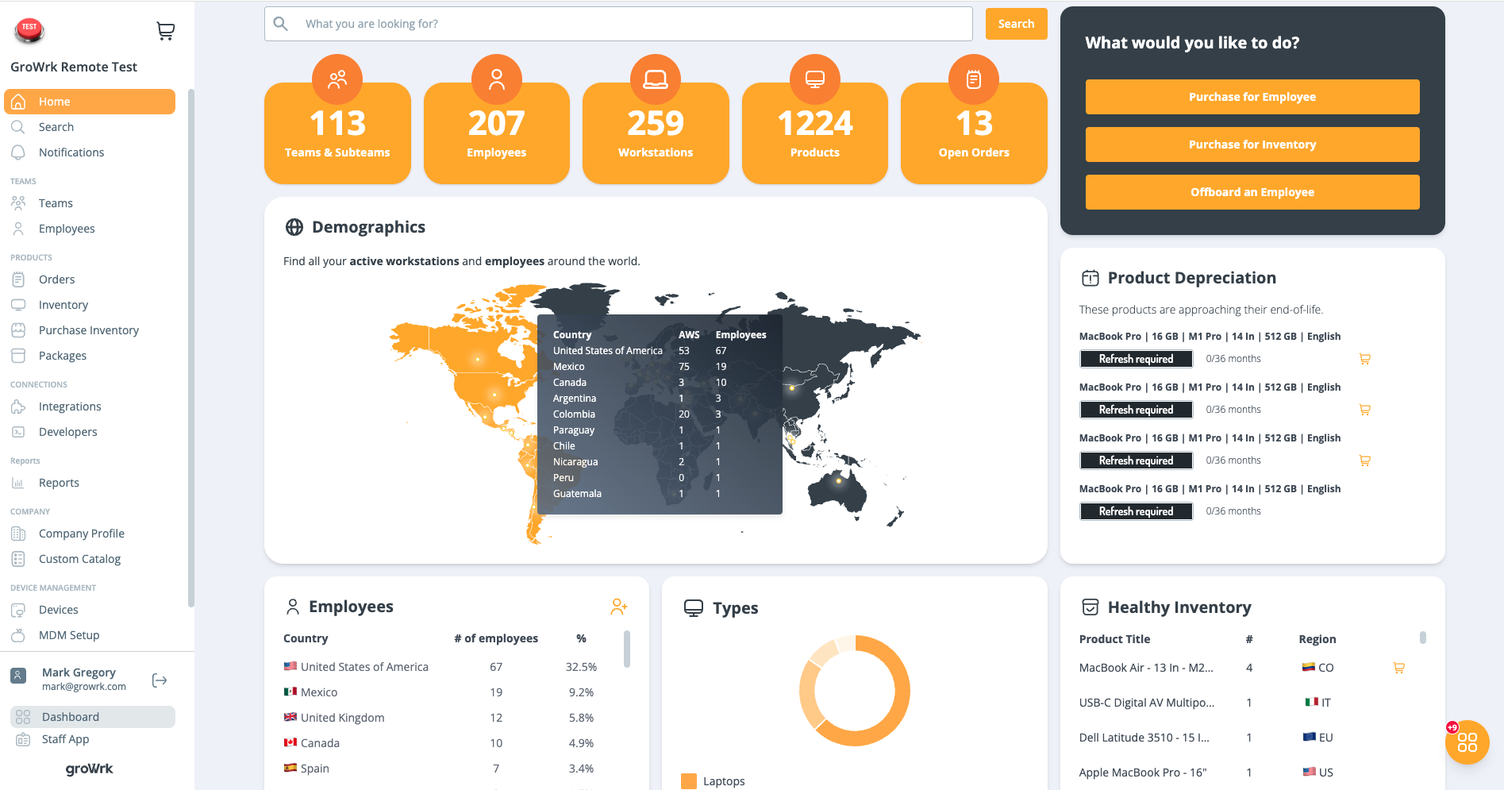The image size is (1504, 790).
Task: Click Offboard an Employee button
Action: point(1252,192)
